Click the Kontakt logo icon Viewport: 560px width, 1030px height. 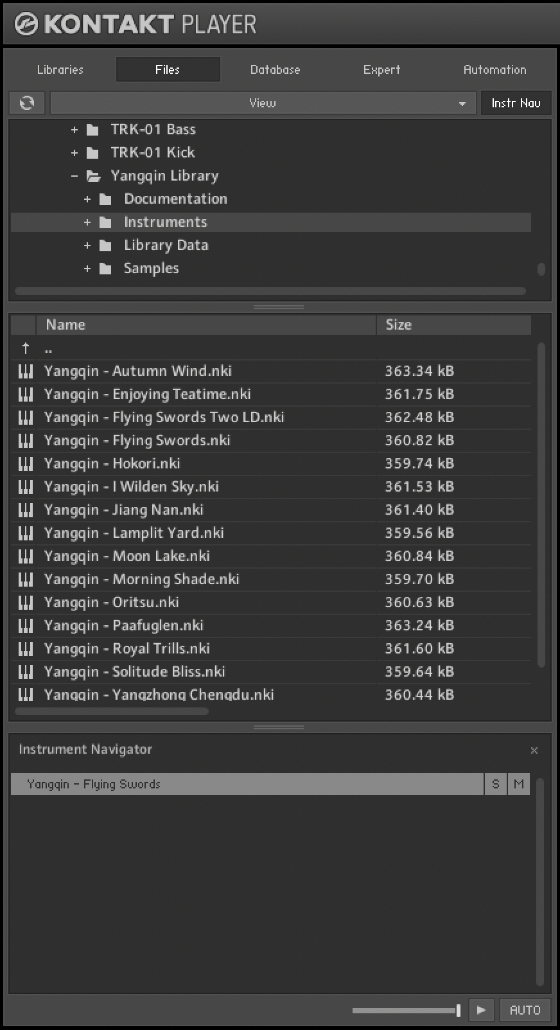(26, 24)
